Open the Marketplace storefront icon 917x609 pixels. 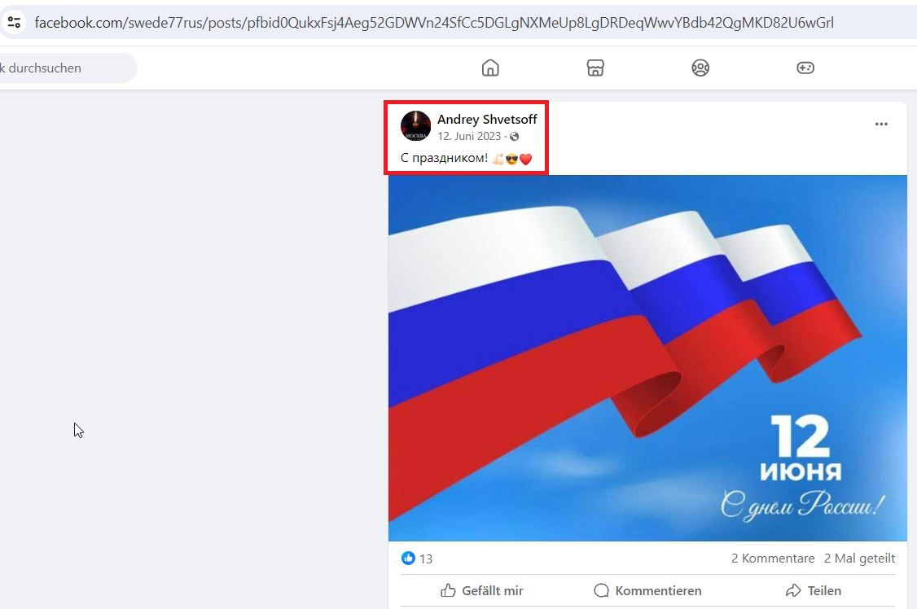pyautogui.click(x=595, y=68)
